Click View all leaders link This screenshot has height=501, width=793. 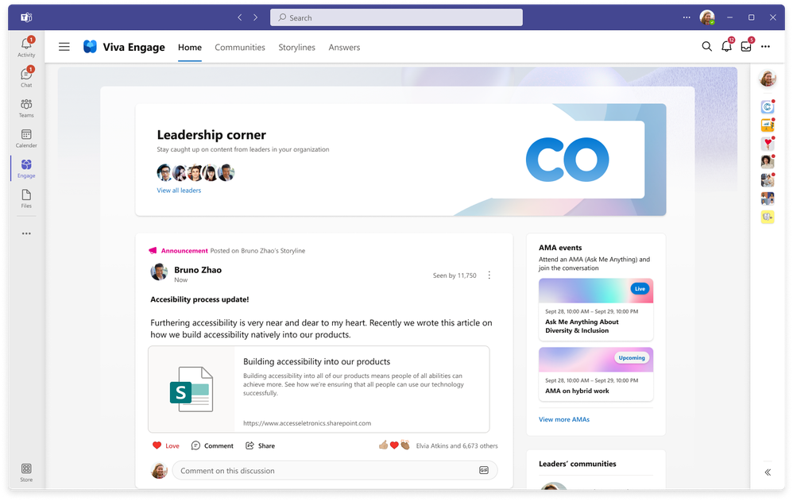(x=179, y=191)
